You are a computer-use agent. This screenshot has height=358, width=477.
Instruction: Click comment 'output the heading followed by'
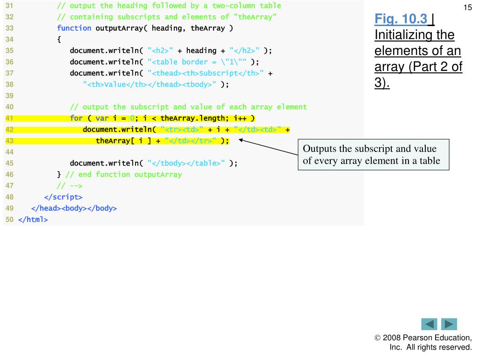(169, 6)
